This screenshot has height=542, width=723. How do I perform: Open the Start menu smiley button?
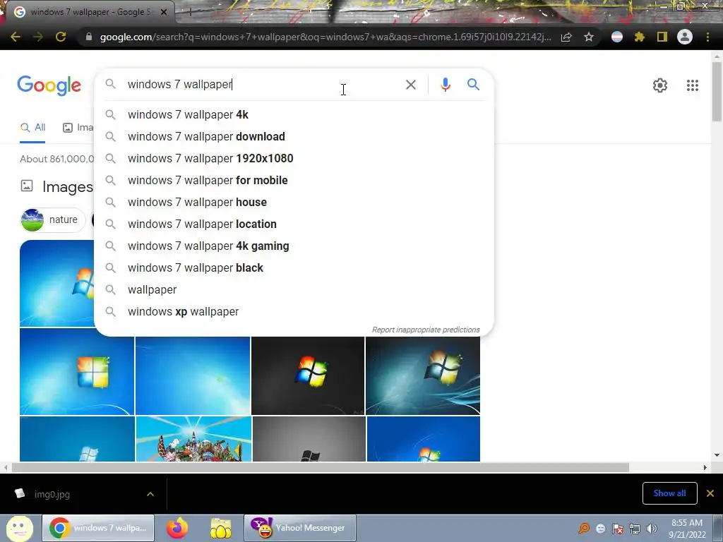[19, 528]
